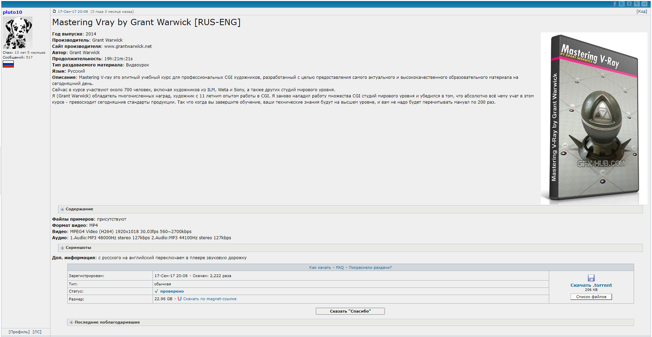Click the Тип value обычная

[x=163, y=284]
